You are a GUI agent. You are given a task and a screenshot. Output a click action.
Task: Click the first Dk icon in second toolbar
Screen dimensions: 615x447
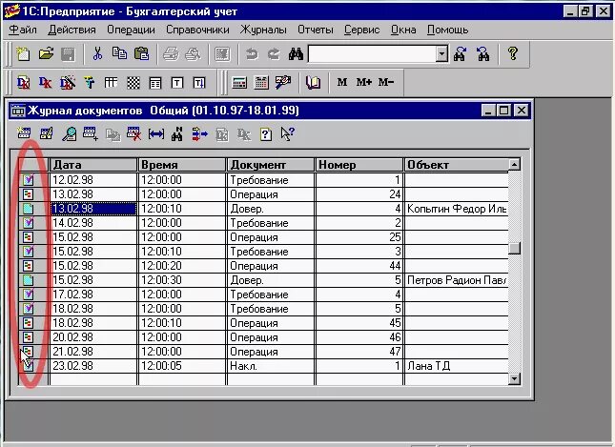[24, 83]
